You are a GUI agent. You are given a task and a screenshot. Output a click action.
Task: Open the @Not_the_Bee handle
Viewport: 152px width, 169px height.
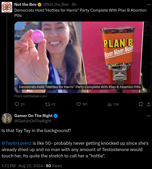pyautogui.click(x=56, y=4)
